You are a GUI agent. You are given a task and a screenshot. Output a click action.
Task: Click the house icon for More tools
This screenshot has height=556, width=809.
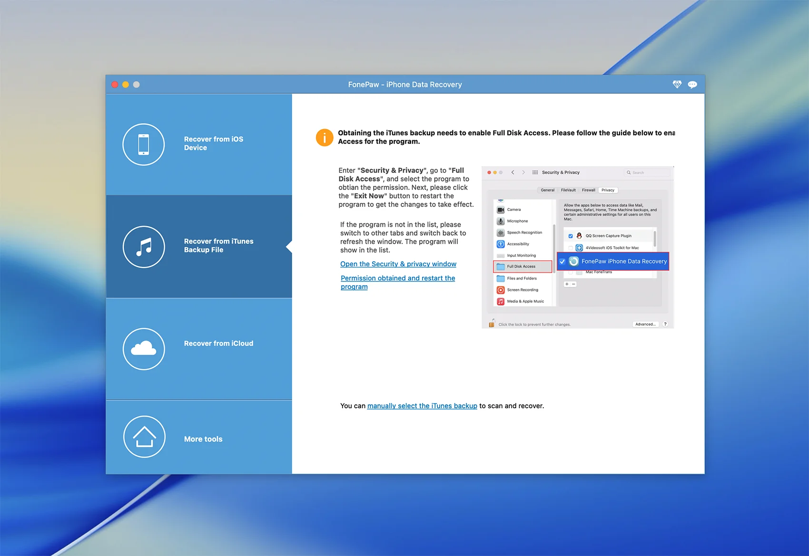pyautogui.click(x=144, y=437)
